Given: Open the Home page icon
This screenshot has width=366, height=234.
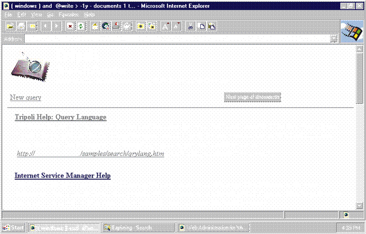Looking at the screenshot, I should click(95, 26).
